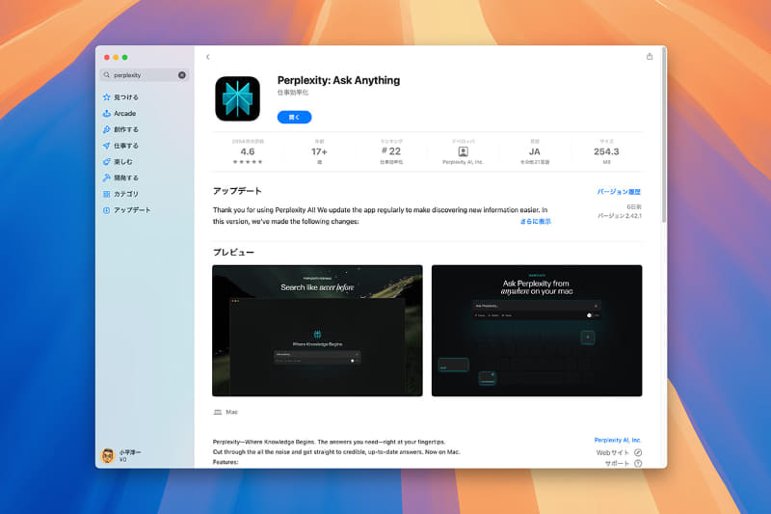This screenshot has height=514, width=771.
Task: Click the developer person icon
Action: point(463,151)
